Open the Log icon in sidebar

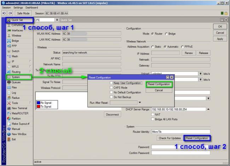point(9,93)
